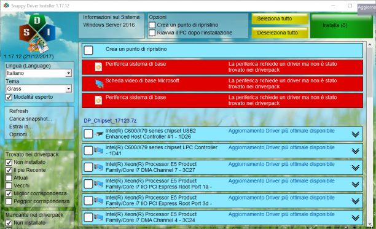
Task: Click the LPC Controller 1D41 device icon
Action: point(98,150)
